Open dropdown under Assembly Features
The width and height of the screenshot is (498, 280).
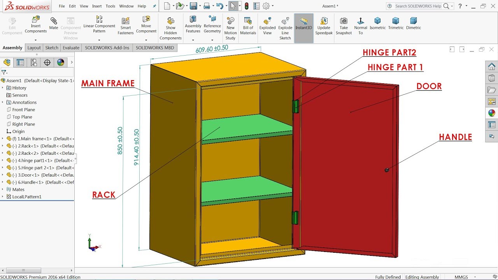tap(193, 40)
